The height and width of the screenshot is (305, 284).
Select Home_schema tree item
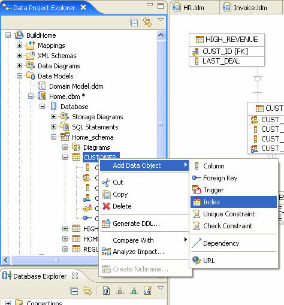[x=93, y=137]
